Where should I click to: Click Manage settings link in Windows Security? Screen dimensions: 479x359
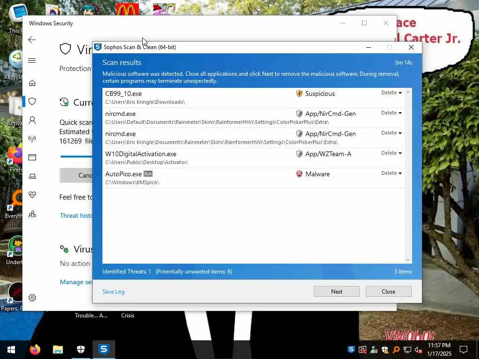coord(76,282)
